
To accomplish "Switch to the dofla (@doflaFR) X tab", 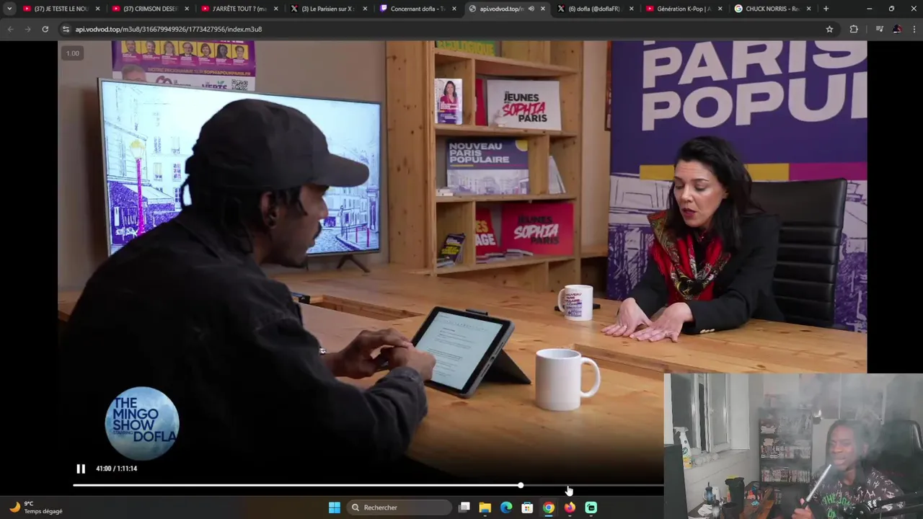I will [595, 9].
